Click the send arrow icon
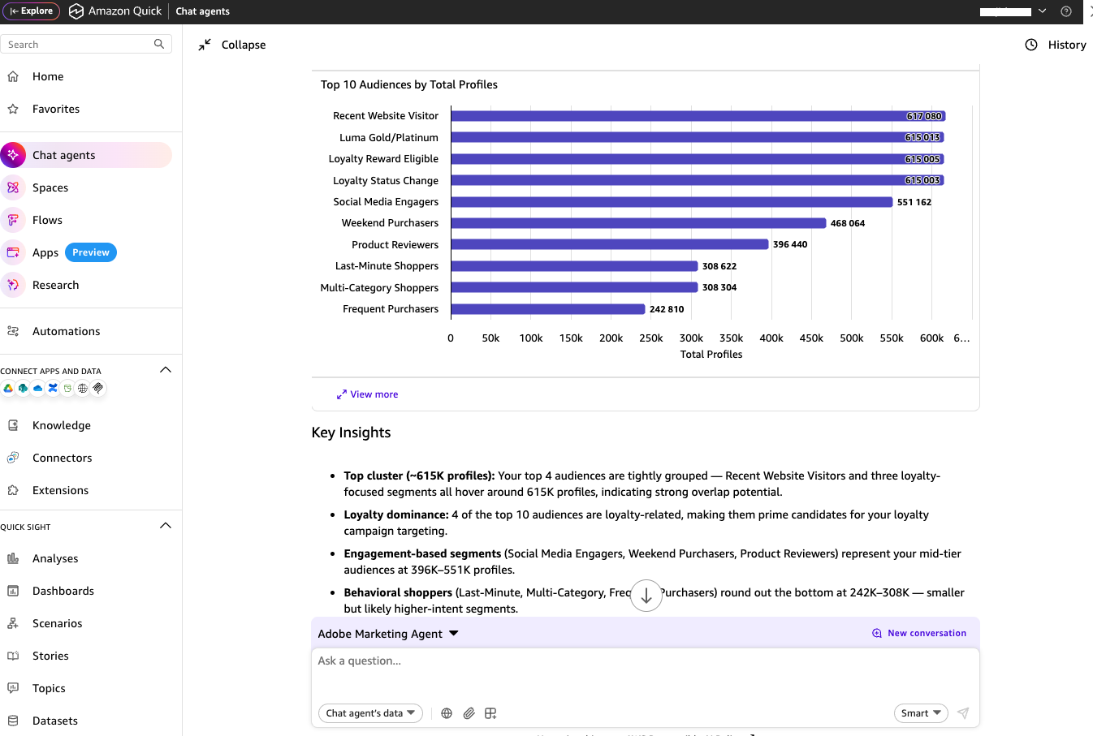 tap(963, 713)
